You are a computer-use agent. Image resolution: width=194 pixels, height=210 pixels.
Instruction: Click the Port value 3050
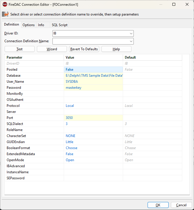click(93, 118)
